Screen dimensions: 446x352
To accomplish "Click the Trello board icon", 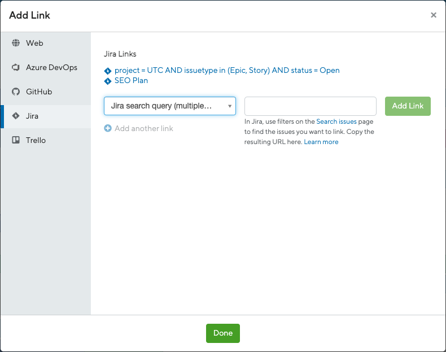I will [x=16, y=140].
